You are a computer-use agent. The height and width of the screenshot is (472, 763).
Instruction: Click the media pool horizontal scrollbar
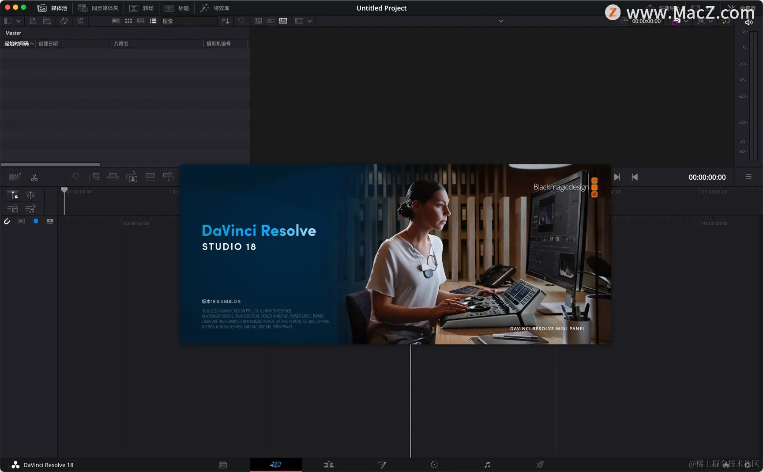pyautogui.click(x=50, y=164)
